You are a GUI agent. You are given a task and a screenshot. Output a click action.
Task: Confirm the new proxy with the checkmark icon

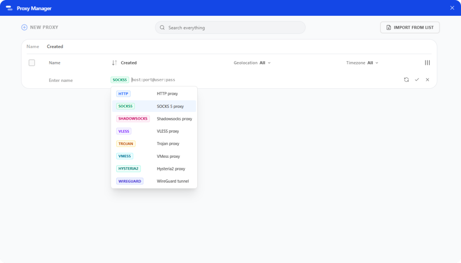coord(417,80)
